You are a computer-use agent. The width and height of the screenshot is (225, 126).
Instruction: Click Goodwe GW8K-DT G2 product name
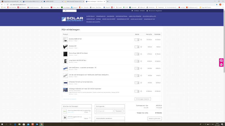pos(75,39)
